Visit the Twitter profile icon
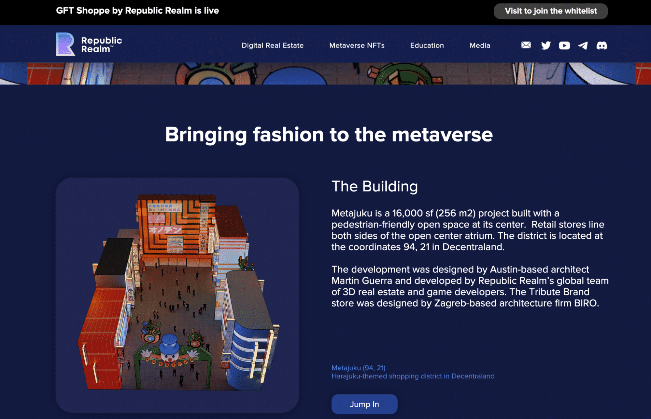The width and height of the screenshot is (651, 419). click(x=546, y=45)
